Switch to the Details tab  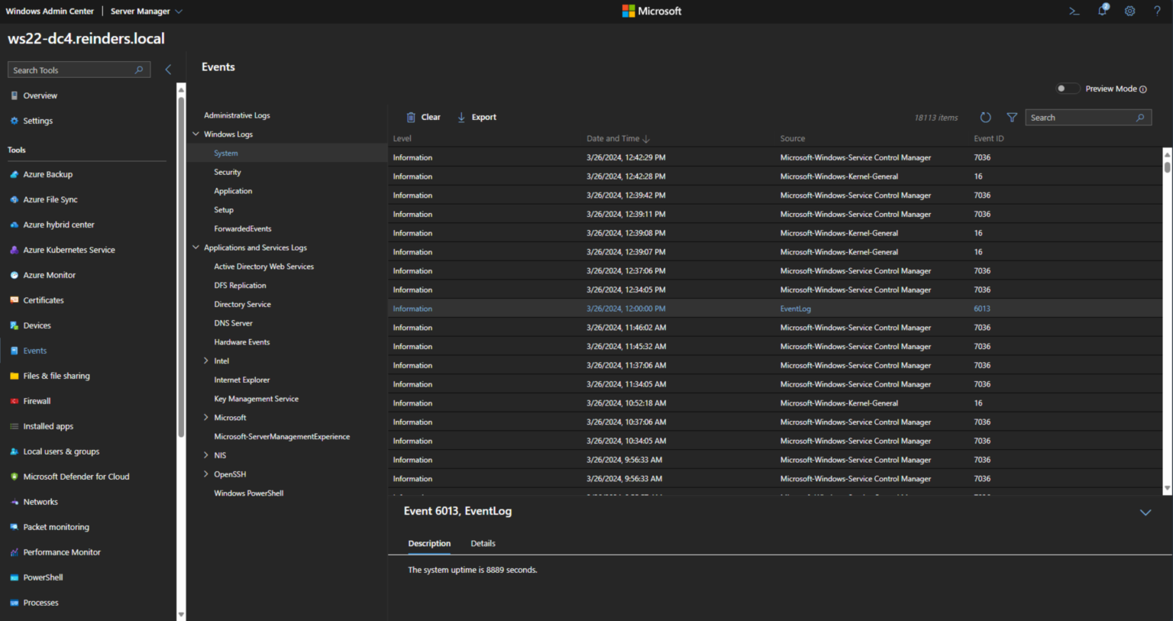[483, 543]
